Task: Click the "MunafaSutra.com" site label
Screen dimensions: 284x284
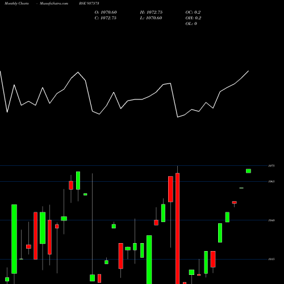Action: (54, 3)
